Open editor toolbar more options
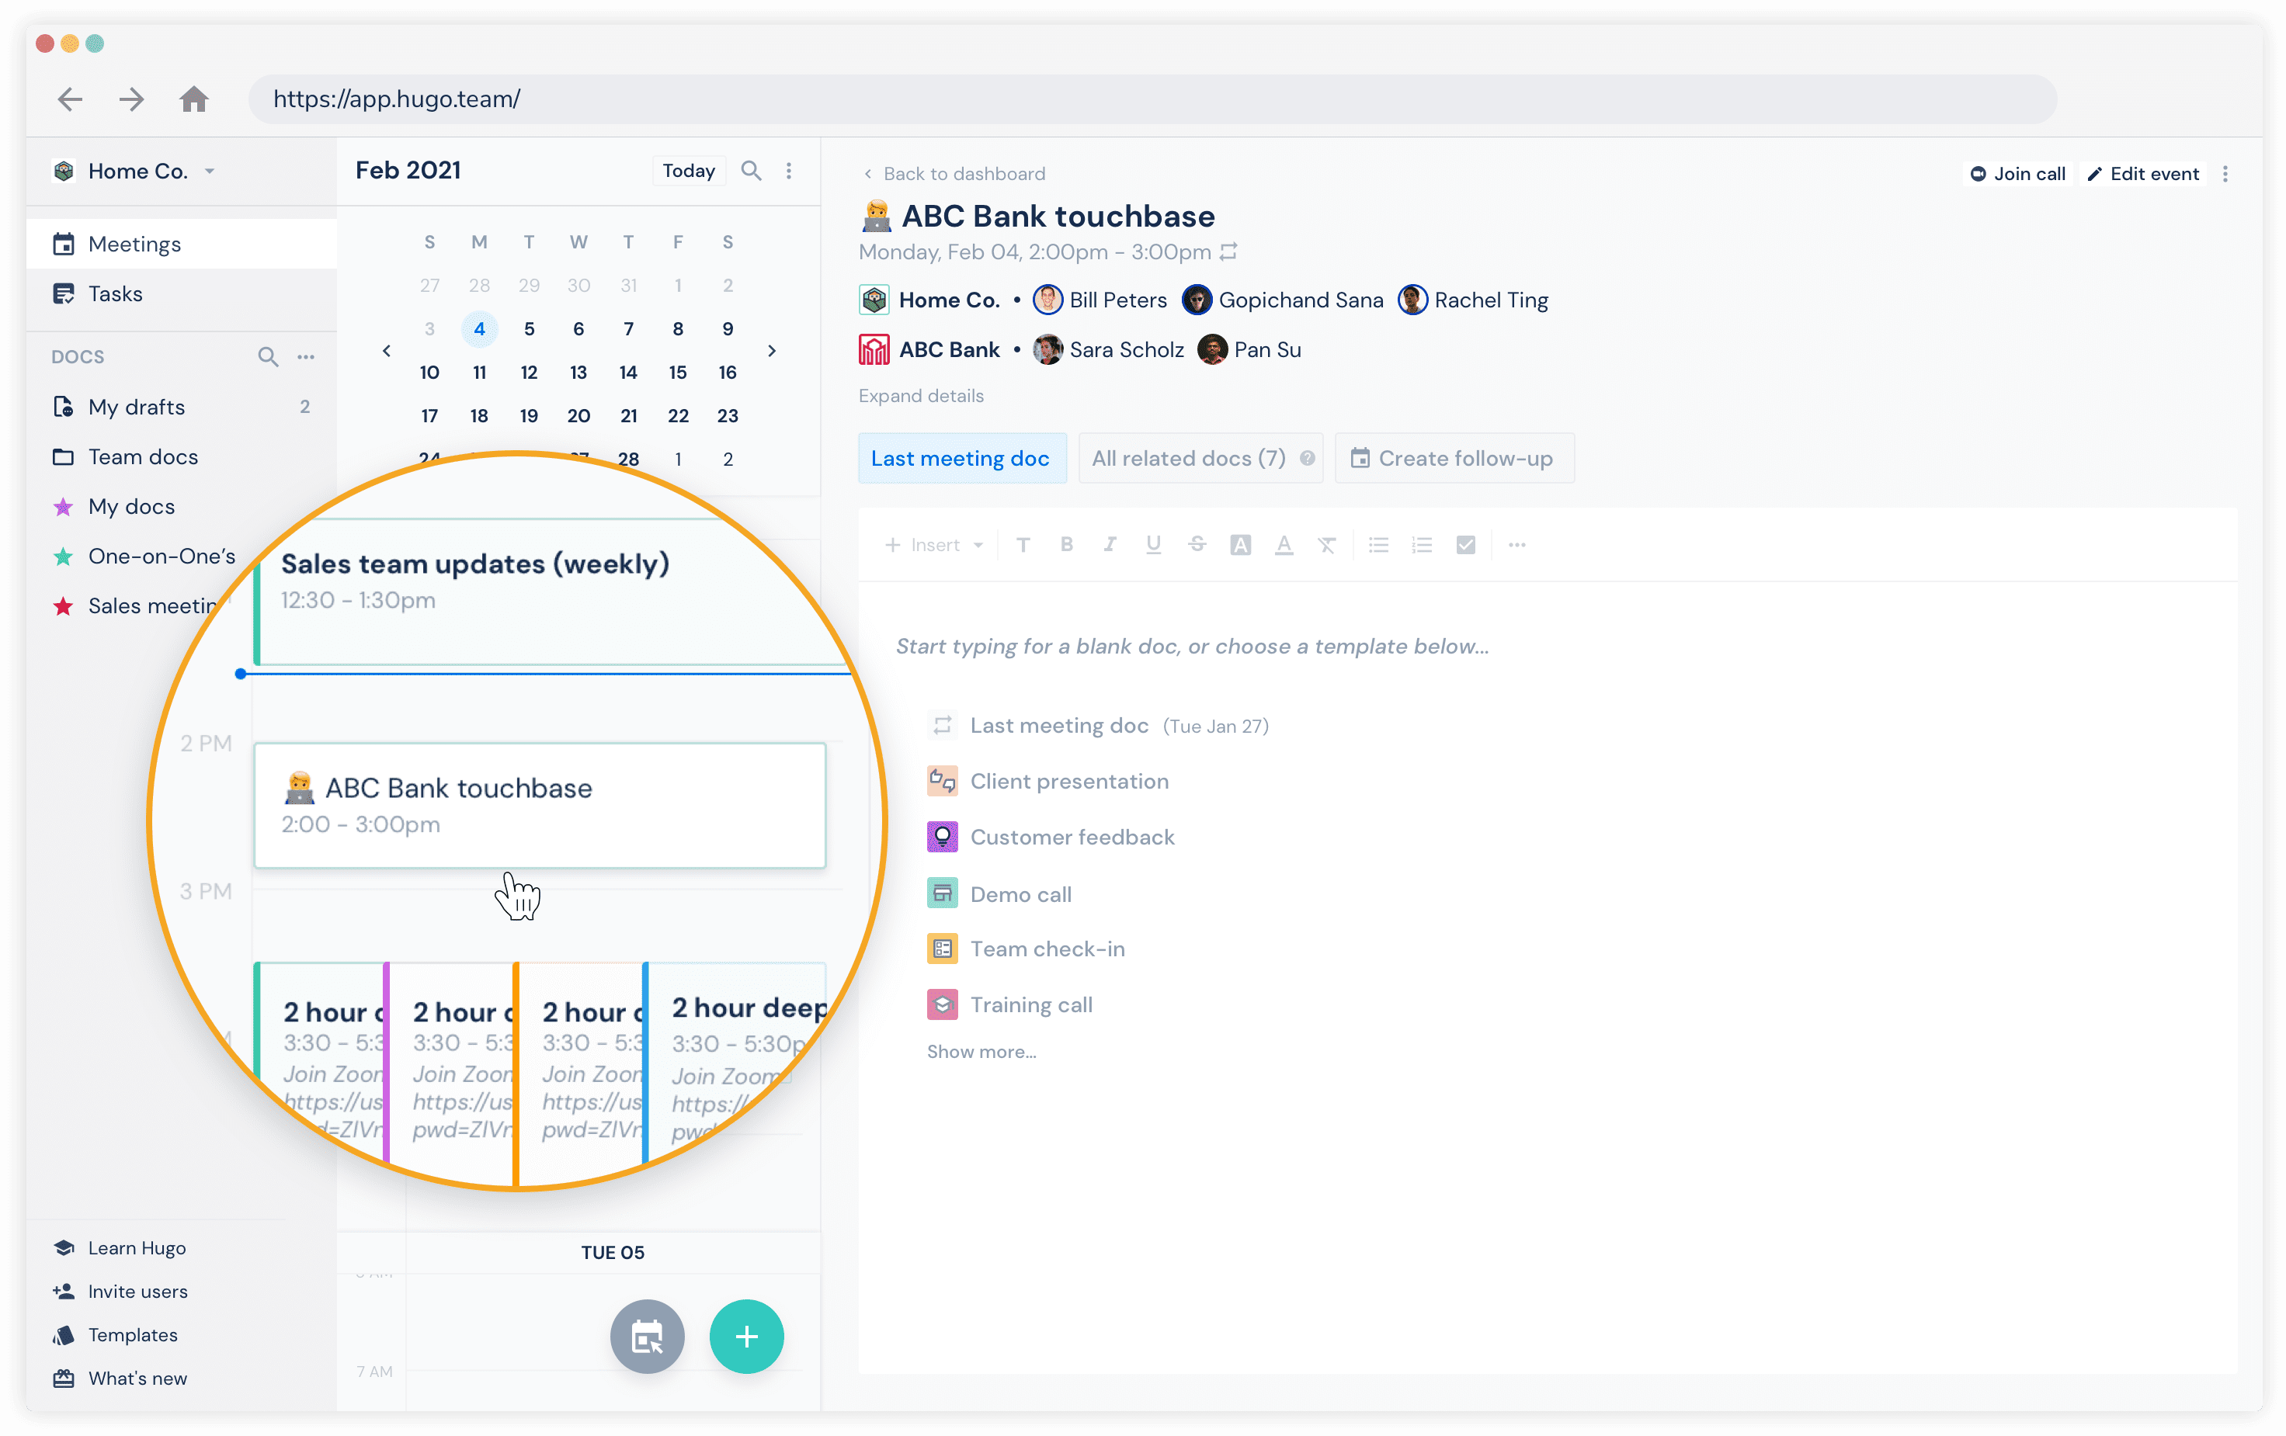The height and width of the screenshot is (1436, 2286). (1517, 545)
